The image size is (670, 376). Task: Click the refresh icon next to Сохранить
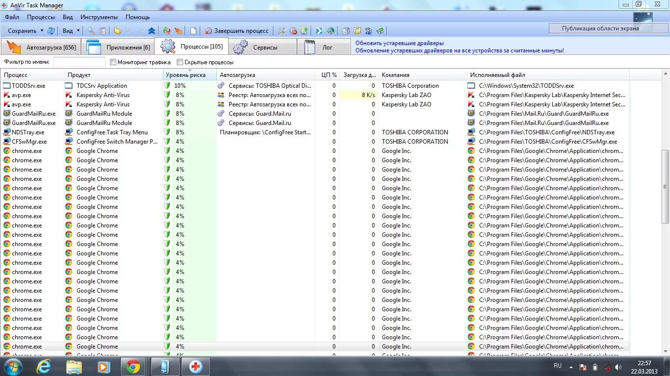(x=51, y=30)
